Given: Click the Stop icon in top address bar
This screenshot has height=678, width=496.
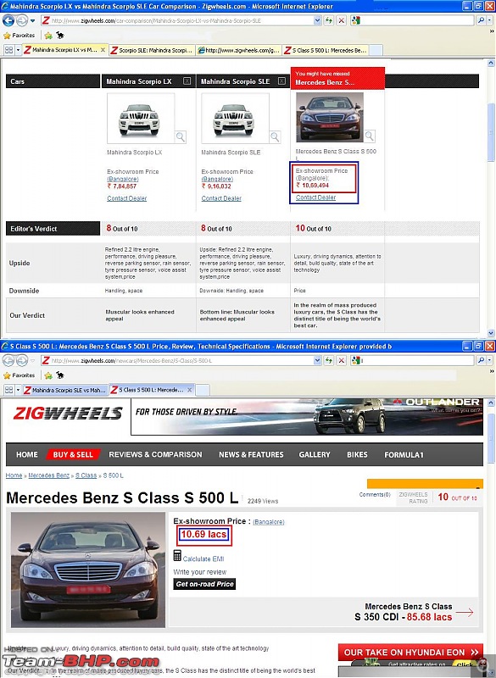Looking at the screenshot, I should [342, 20].
